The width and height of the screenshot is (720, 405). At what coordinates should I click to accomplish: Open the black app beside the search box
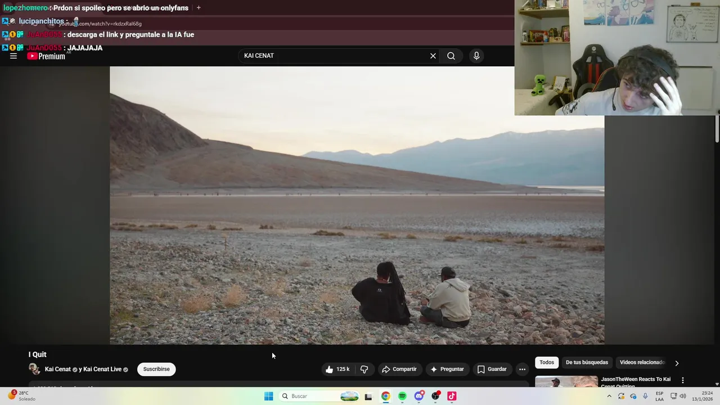368,396
